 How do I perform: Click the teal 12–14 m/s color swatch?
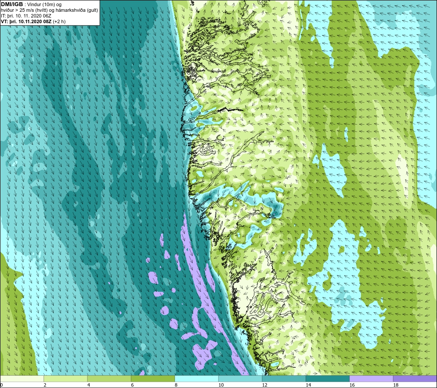click(284, 378)
